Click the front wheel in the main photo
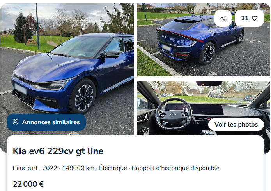The image size is (271, 191). [83, 97]
